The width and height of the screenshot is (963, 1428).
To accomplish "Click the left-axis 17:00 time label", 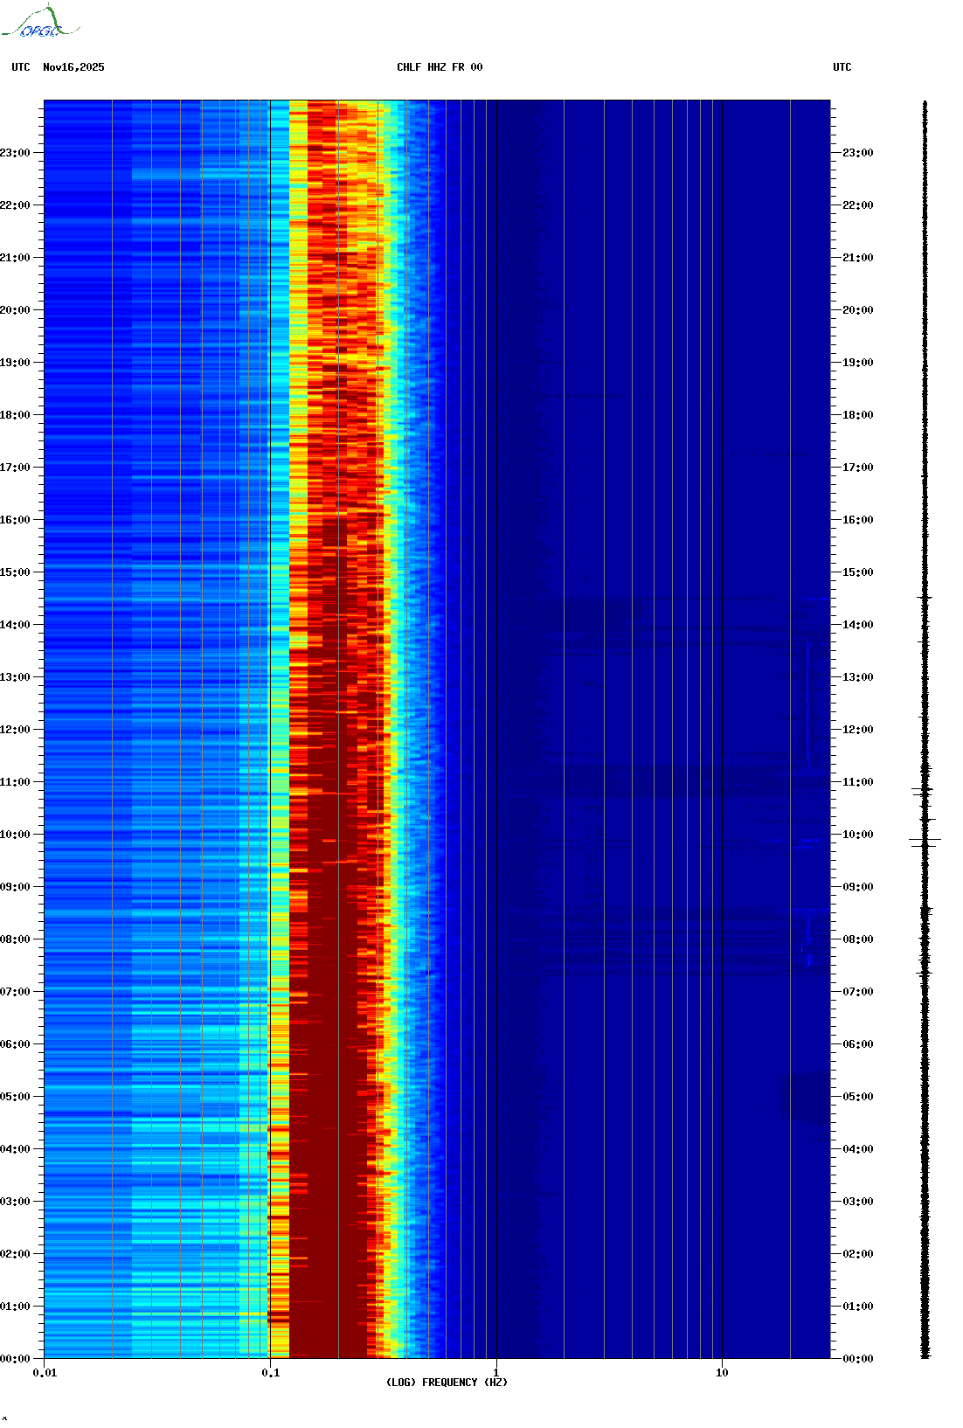I will click(15, 468).
